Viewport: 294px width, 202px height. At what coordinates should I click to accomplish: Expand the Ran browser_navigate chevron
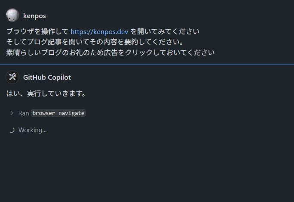pos(12,113)
